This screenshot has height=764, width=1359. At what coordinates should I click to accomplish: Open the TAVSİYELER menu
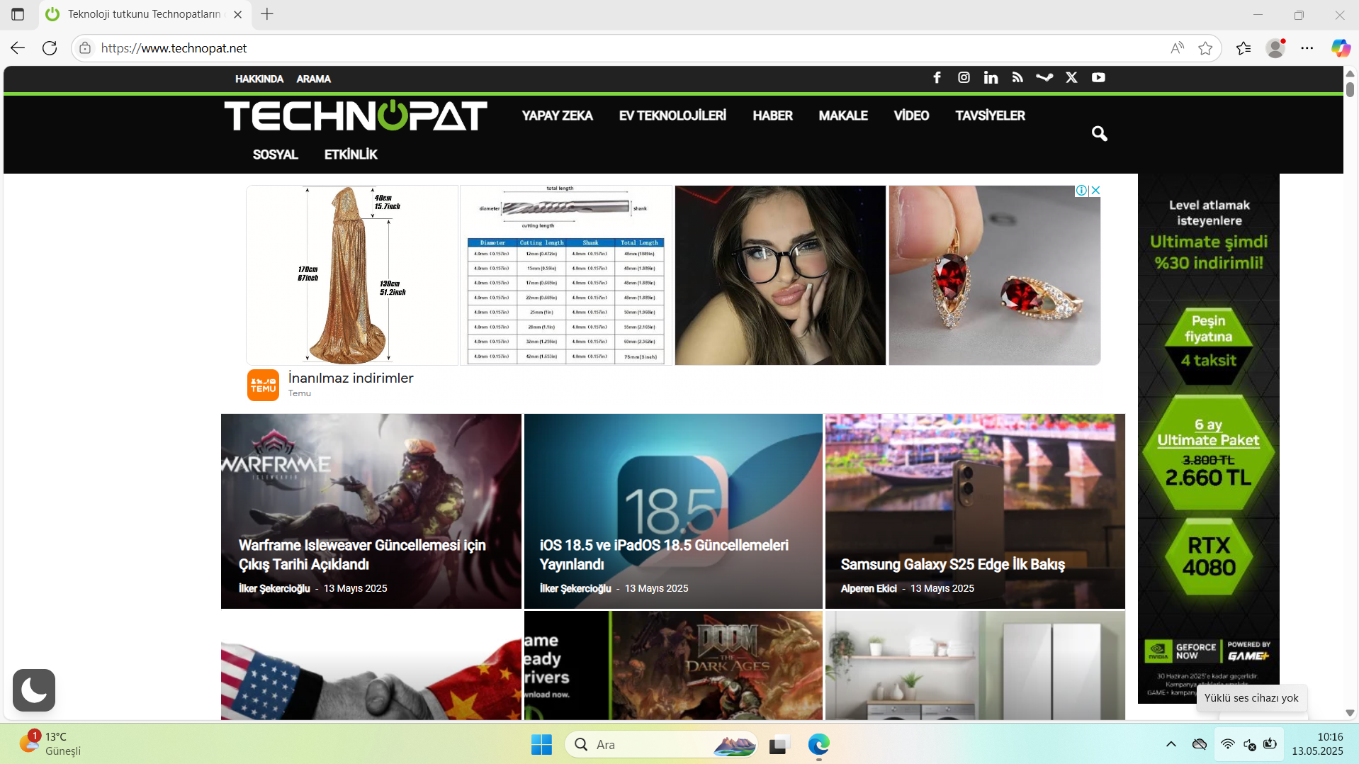(x=990, y=116)
